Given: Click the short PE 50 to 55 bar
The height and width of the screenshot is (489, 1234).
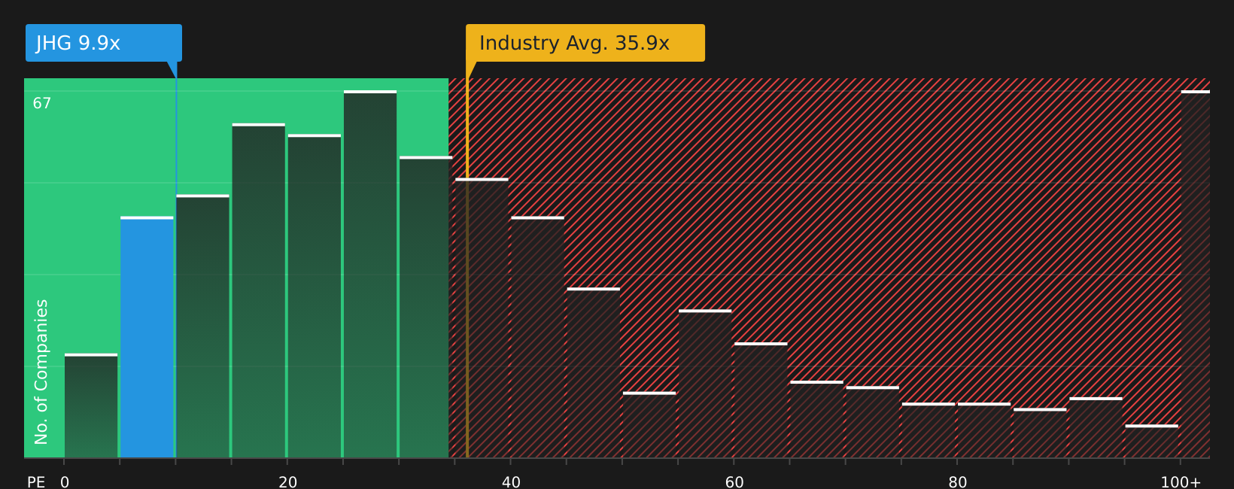Looking at the screenshot, I should (649, 424).
